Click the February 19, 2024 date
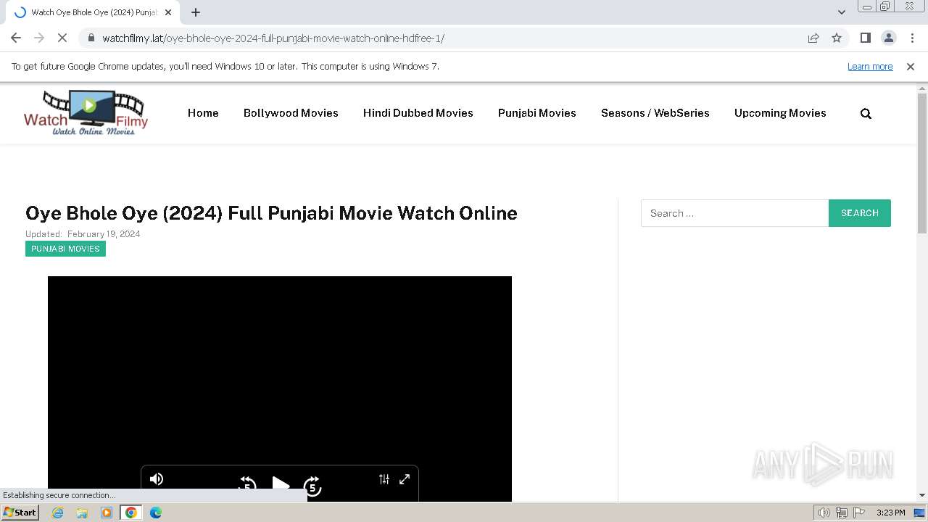 click(104, 234)
